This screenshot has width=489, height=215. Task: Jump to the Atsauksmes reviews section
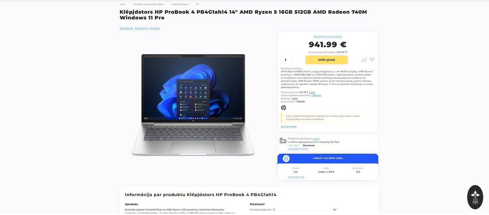(141, 28)
